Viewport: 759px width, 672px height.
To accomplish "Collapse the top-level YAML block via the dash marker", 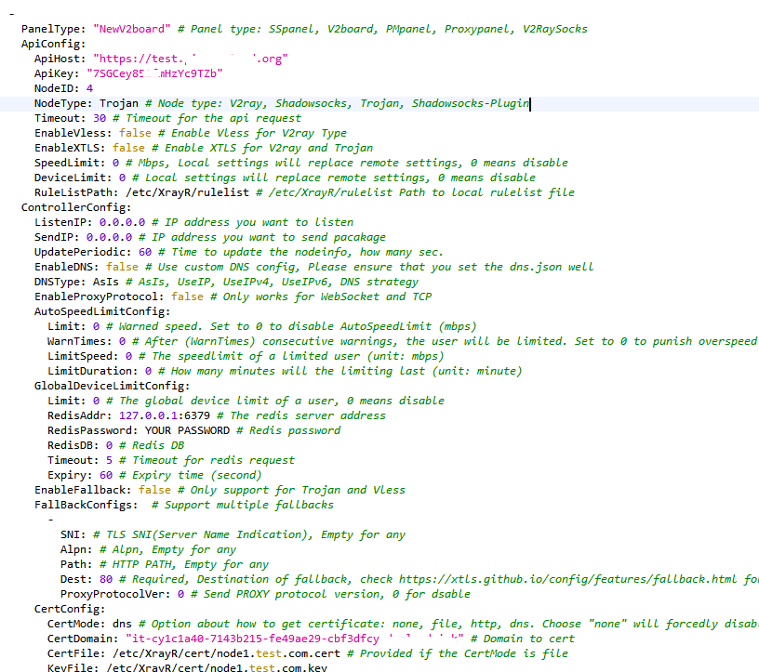I will tap(9, 13).
